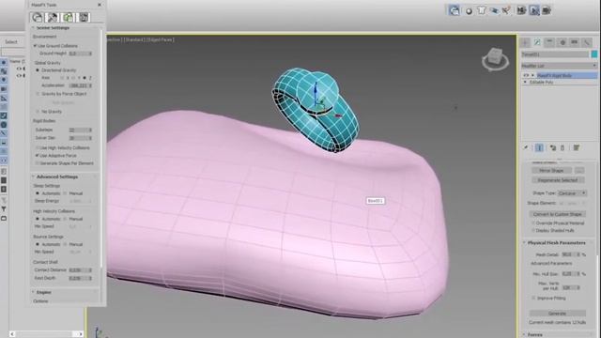Click the Select menu in Scene Explorer
Screen dimensions: 601x338
(11, 41)
